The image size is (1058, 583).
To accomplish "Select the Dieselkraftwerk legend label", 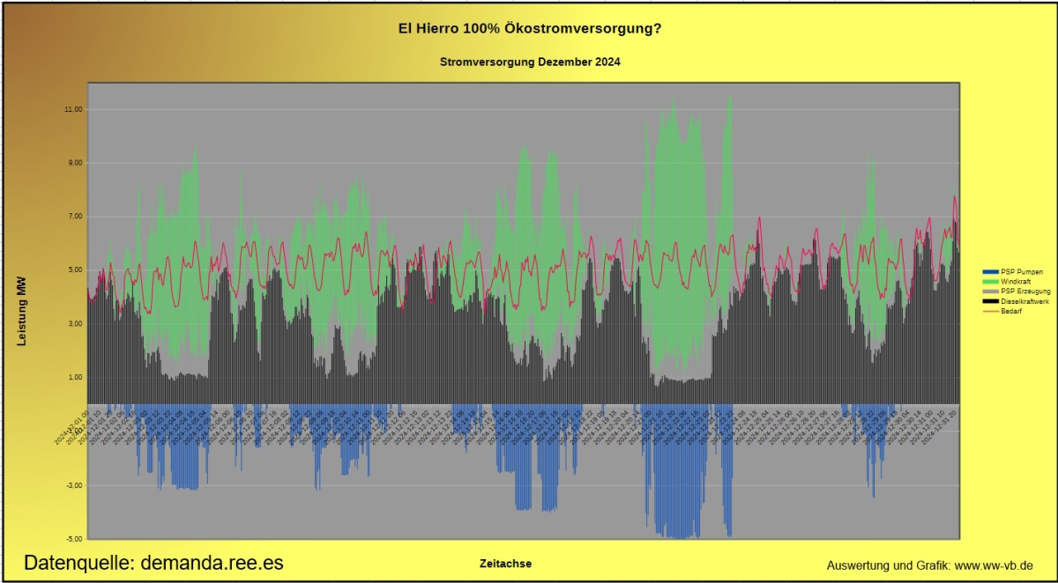I will point(1025,301).
